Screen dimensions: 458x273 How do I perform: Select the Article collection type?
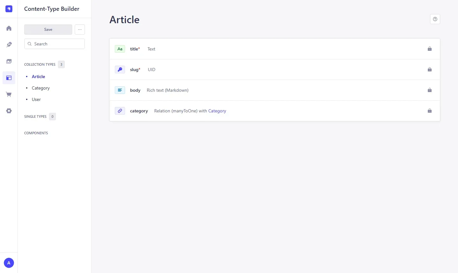(x=38, y=77)
